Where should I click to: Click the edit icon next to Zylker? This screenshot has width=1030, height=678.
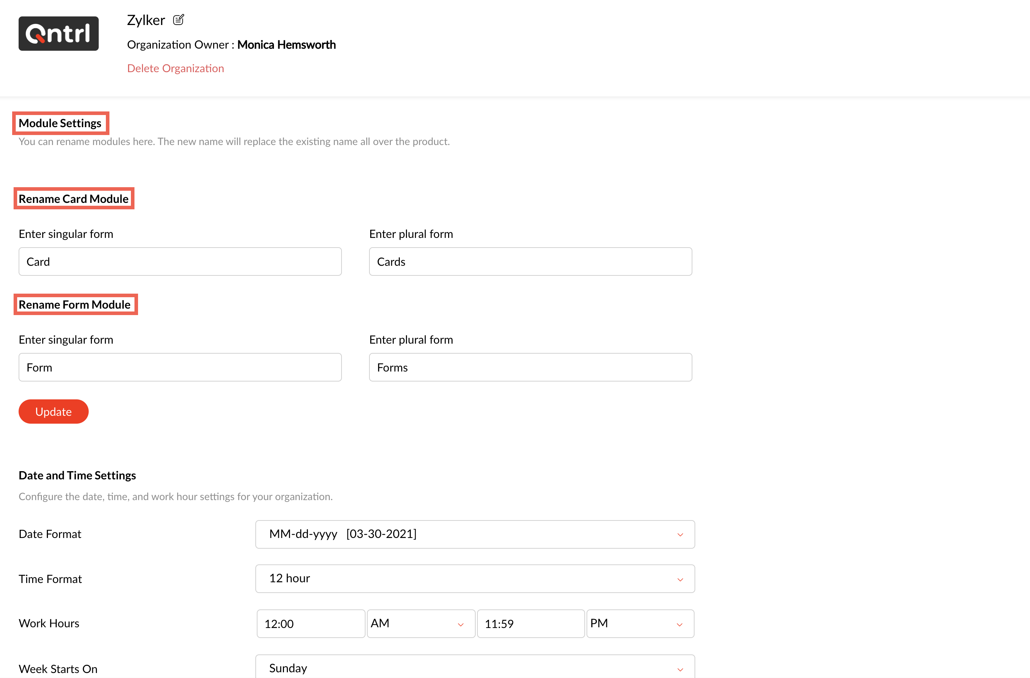pyautogui.click(x=178, y=20)
